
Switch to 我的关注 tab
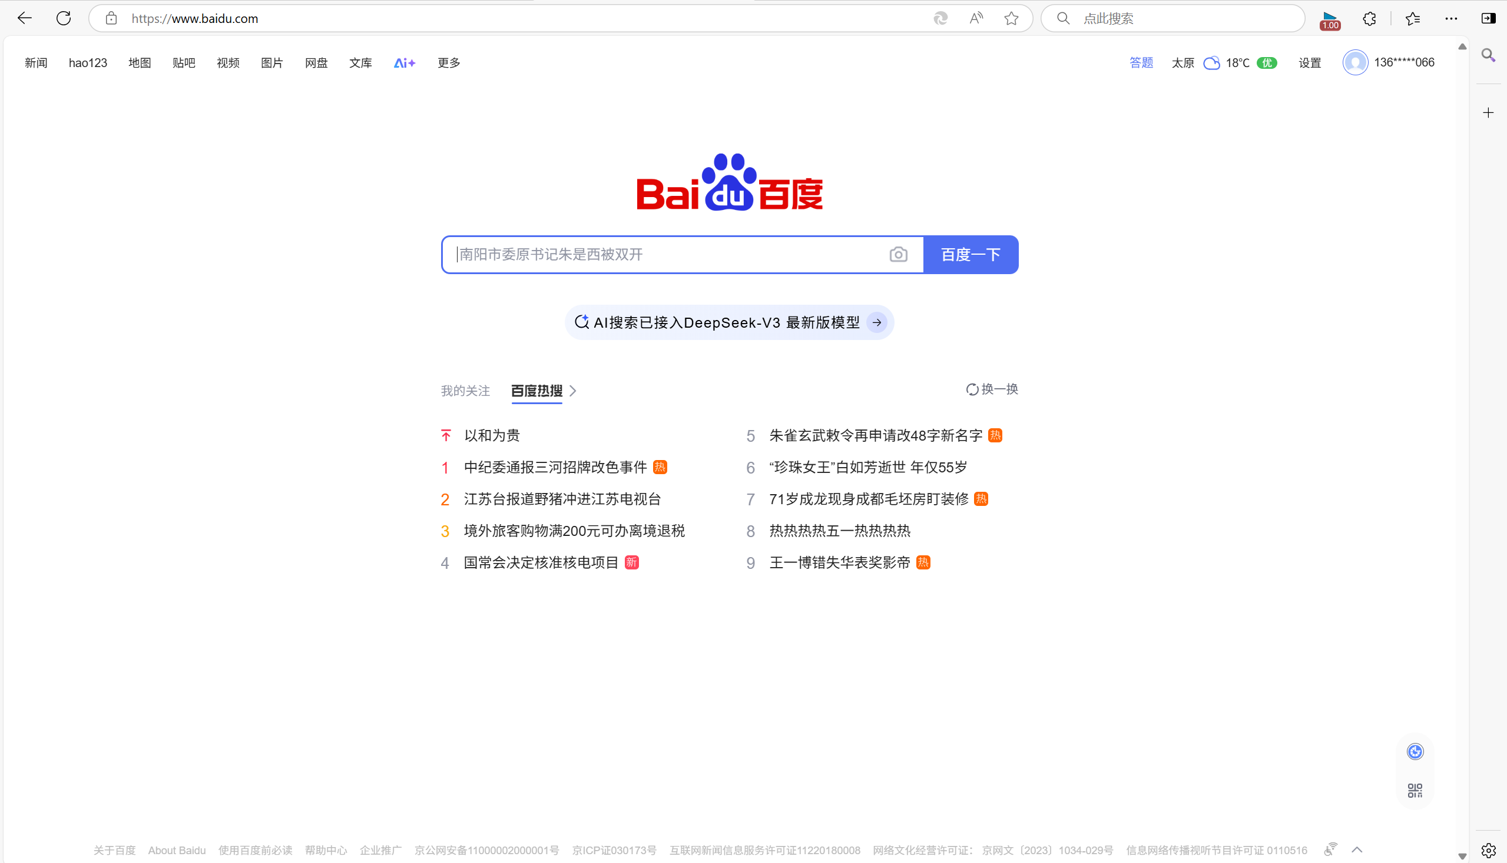click(x=465, y=391)
